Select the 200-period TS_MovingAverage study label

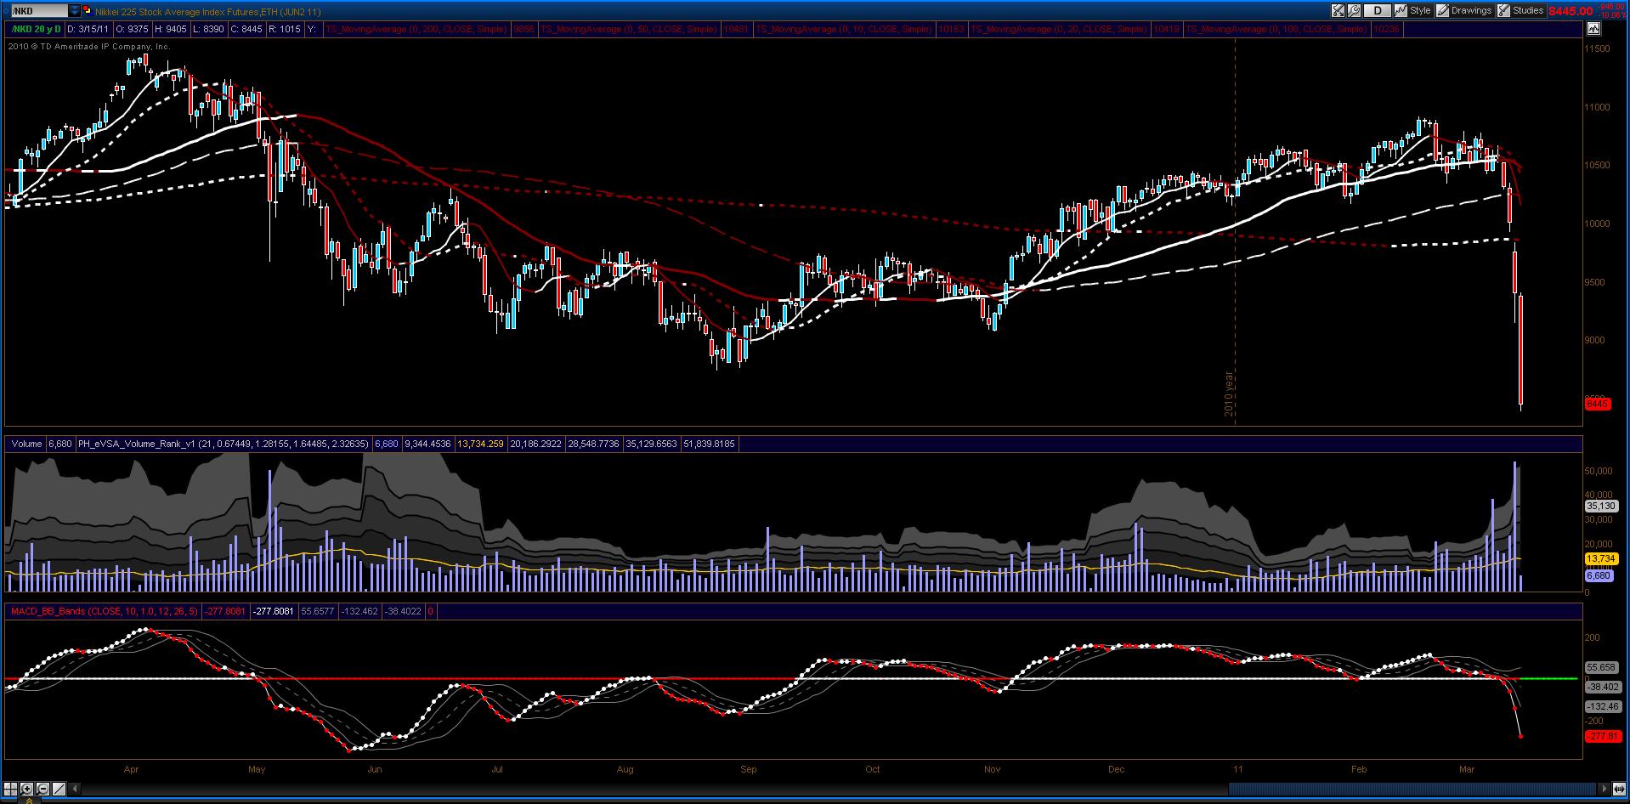point(417,29)
